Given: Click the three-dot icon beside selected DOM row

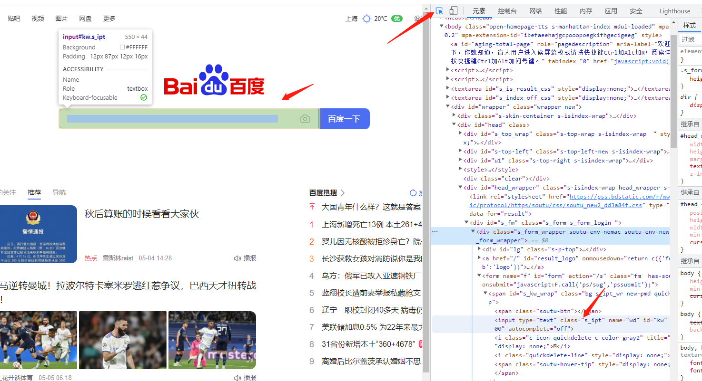Looking at the screenshot, I should pyautogui.click(x=435, y=231).
